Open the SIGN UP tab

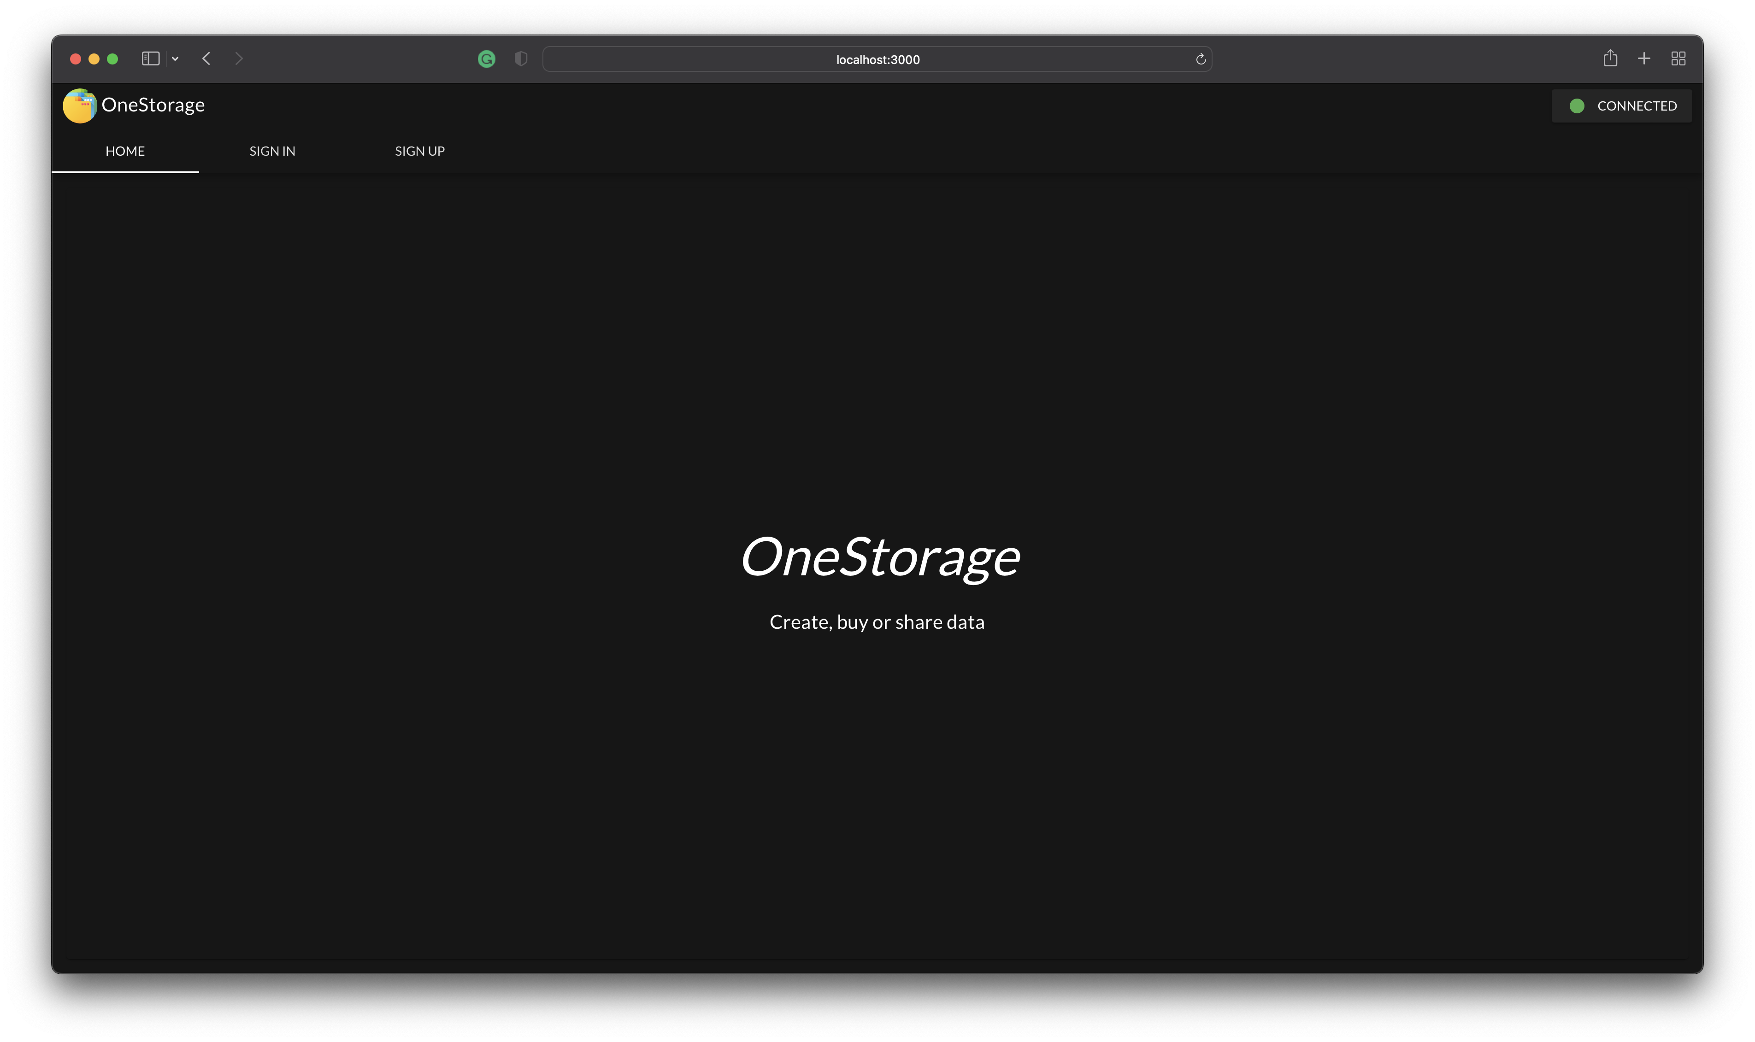pos(419,151)
